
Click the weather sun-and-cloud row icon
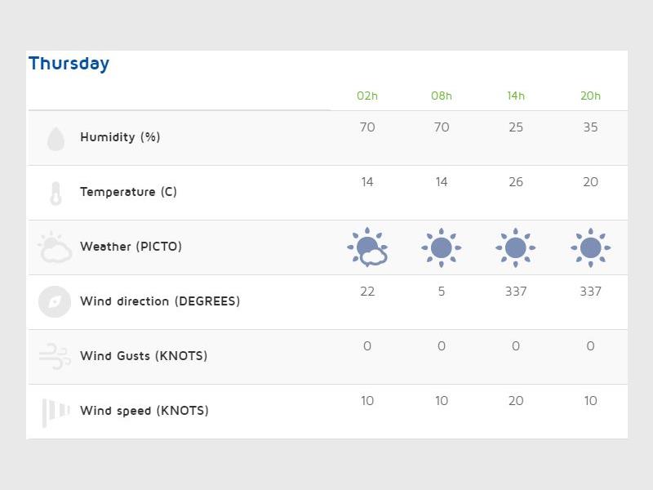point(56,247)
